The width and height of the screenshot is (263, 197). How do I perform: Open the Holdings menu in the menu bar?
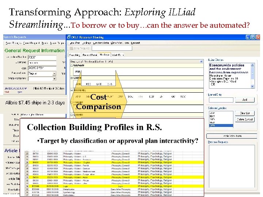click(87, 43)
